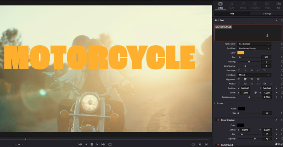
Task: Add keyframe for Position
Action: 277,88
